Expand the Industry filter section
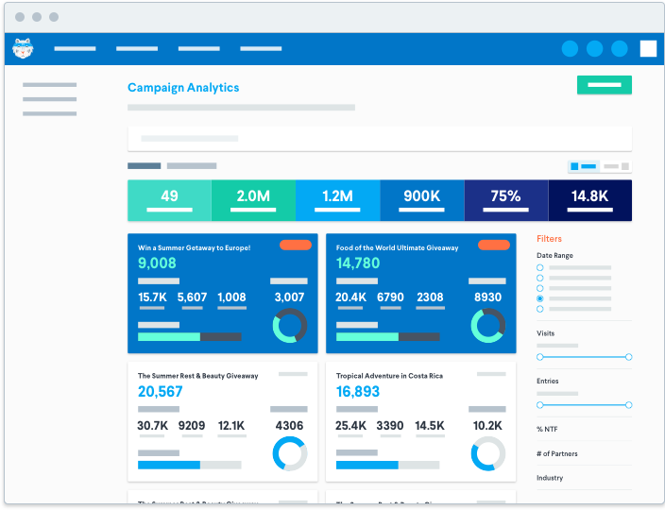This screenshot has width=665, height=510. click(550, 478)
